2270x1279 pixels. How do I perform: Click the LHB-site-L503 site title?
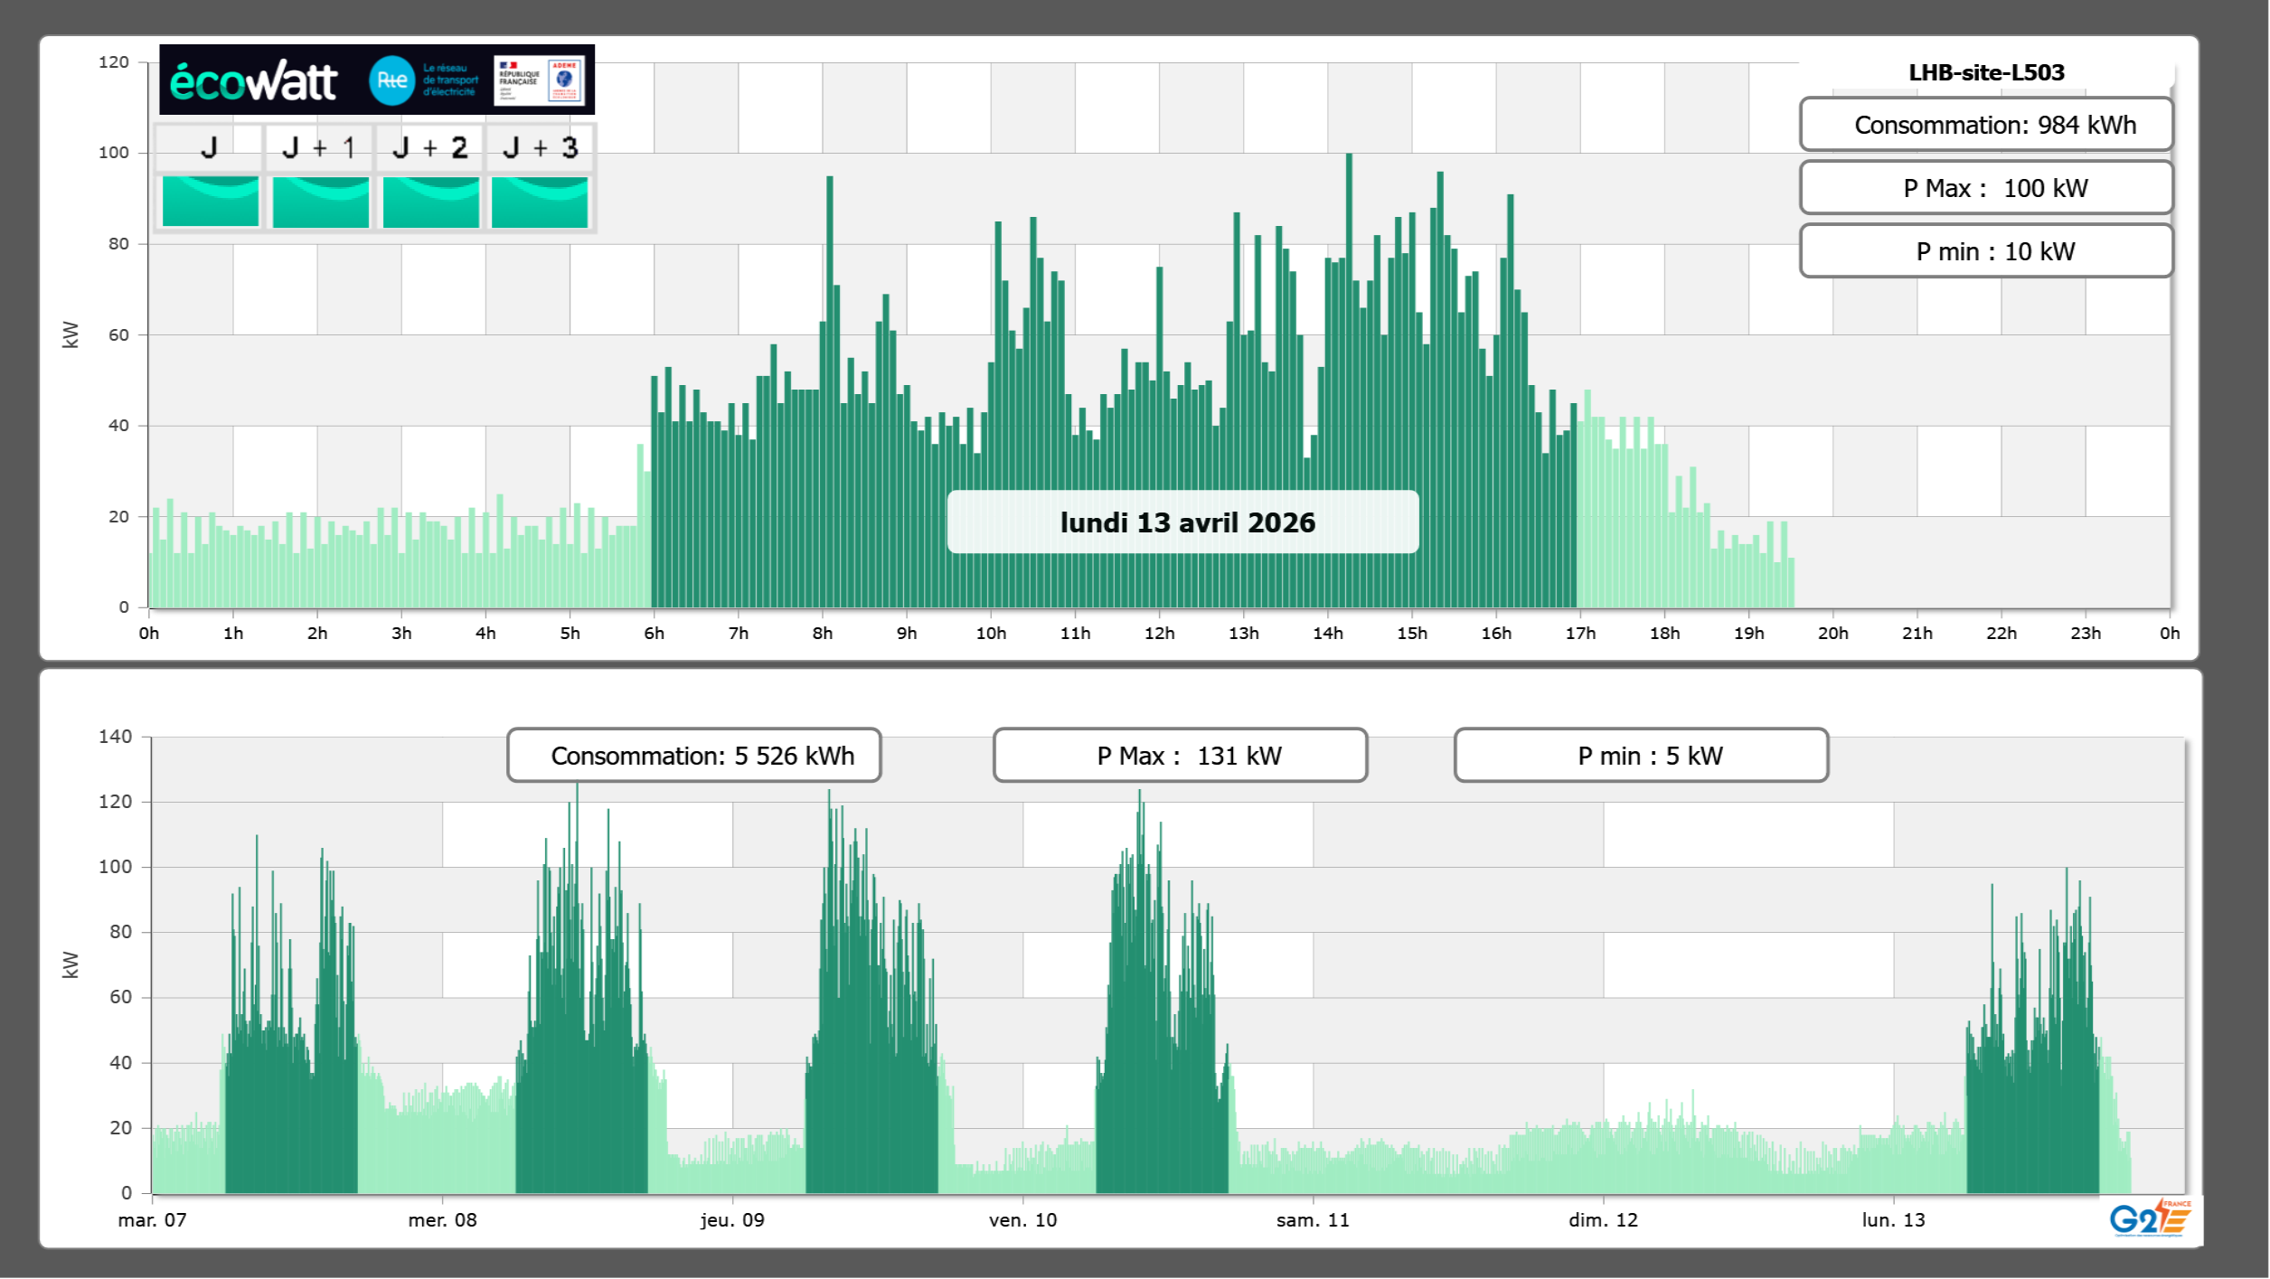pyautogui.click(x=1985, y=72)
